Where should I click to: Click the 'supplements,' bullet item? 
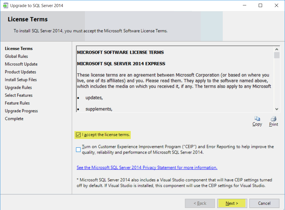99,109
